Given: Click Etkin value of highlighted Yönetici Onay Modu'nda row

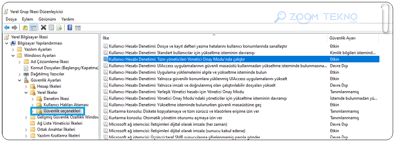Looking at the screenshot, I should 335,59.
